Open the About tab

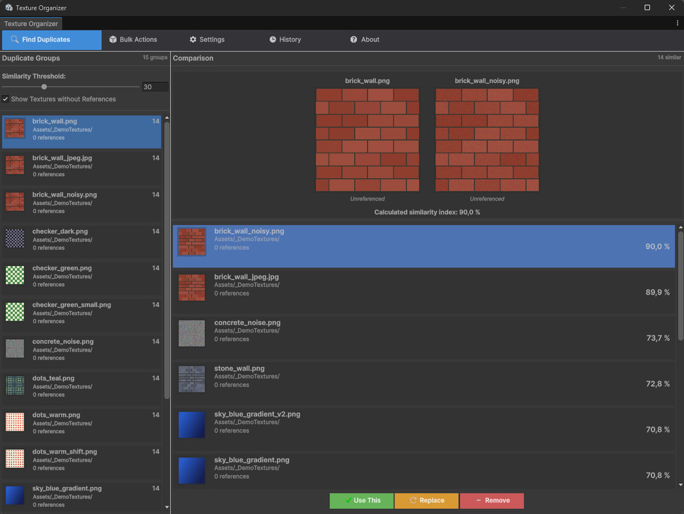[x=365, y=40]
